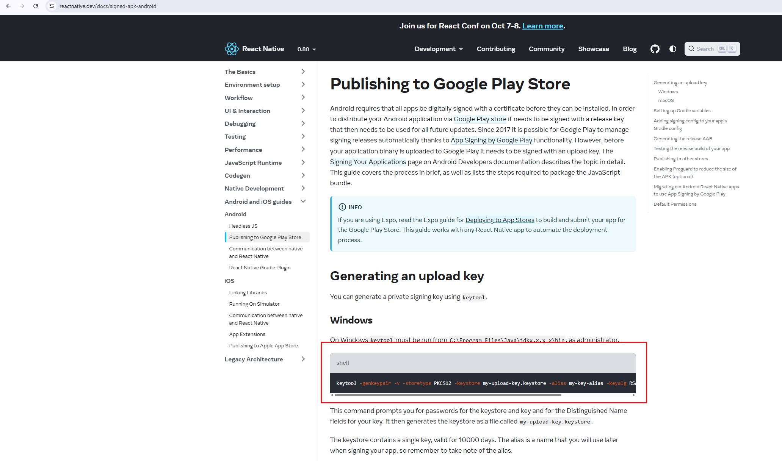
Task: Click the code block's right scroll arrow
Action: click(x=633, y=395)
